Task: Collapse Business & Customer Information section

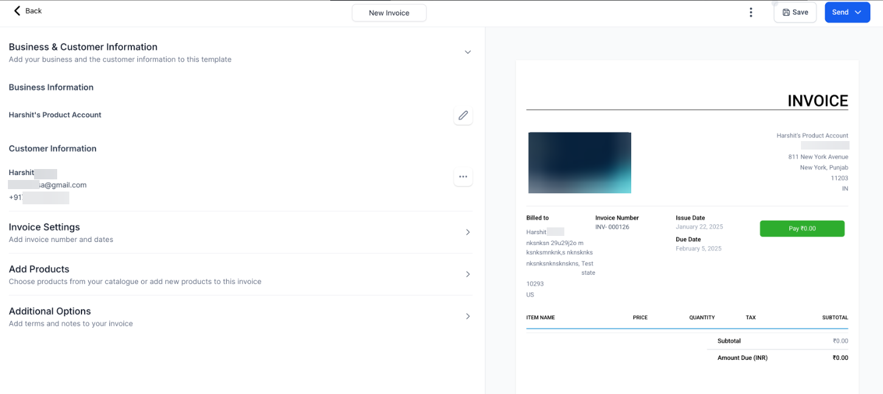Action: tap(468, 52)
